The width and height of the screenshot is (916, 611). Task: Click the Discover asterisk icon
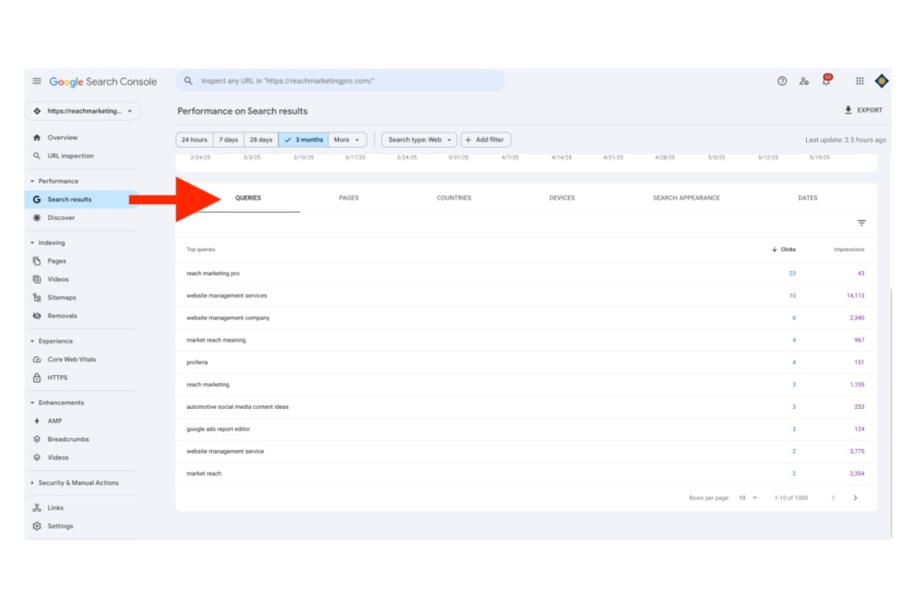point(37,217)
